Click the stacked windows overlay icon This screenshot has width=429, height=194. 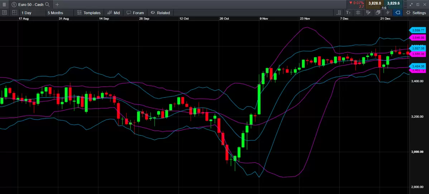click(378, 13)
